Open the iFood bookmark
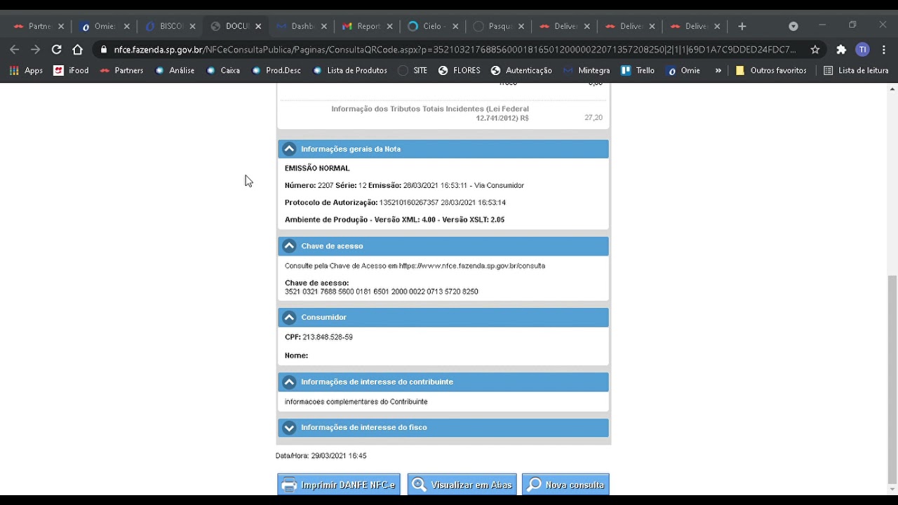The width and height of the screenshot is (898, 505). point(71,70)
